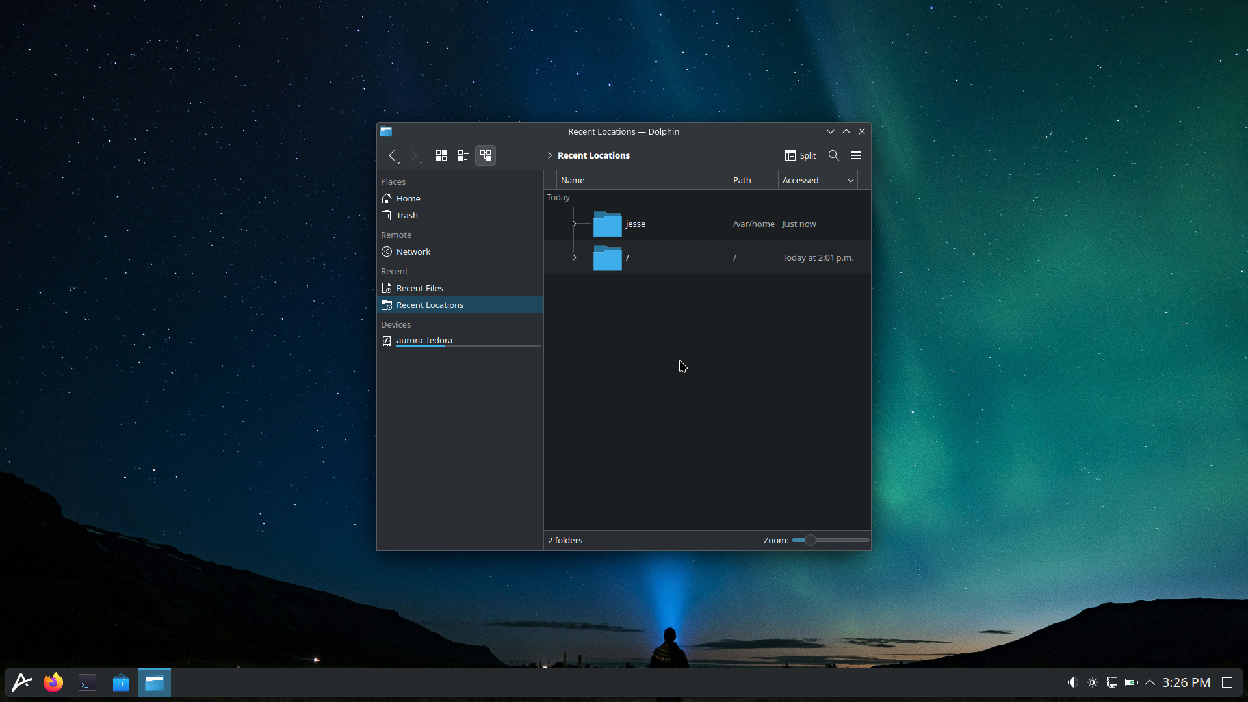Click Recent Locations breadcrumb label

[593, 155]
